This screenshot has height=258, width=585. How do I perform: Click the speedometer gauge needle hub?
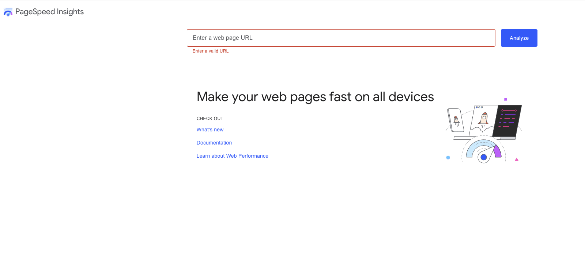[483, 157]
